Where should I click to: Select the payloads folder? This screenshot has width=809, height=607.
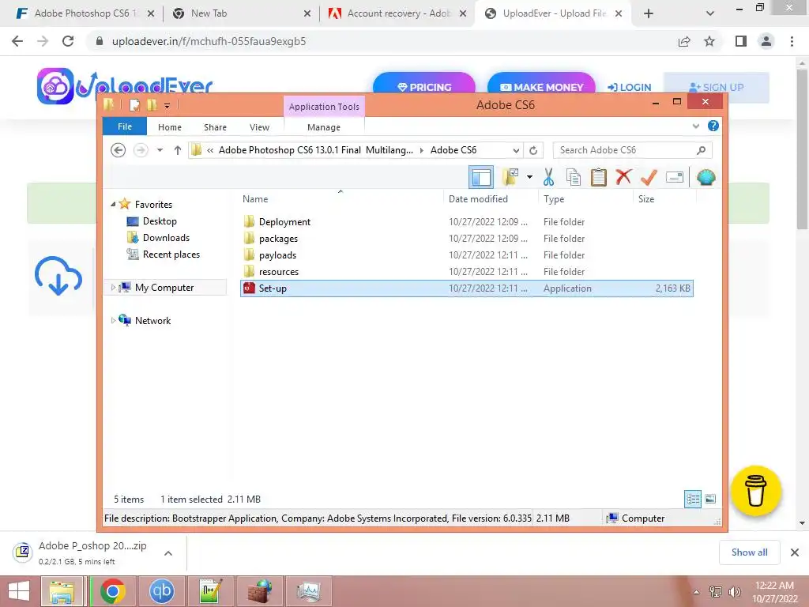(277, 255)
